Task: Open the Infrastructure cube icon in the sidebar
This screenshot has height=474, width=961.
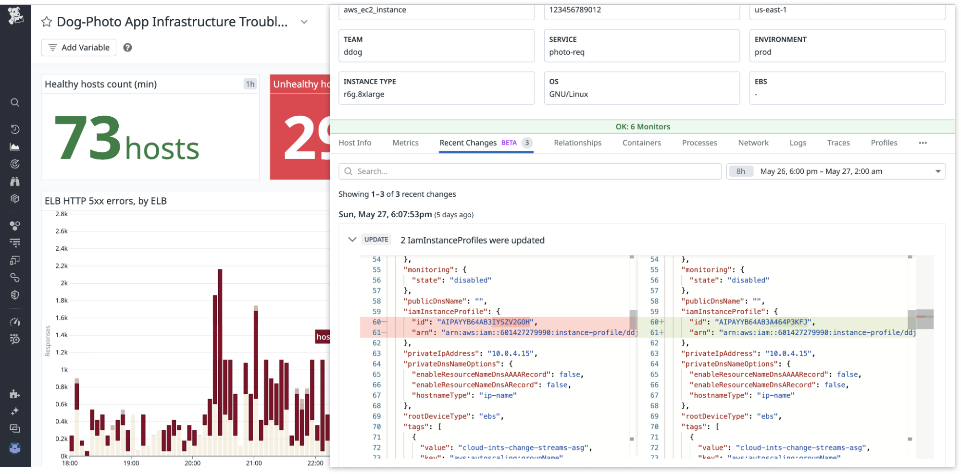Action: (x=15, y=198)
